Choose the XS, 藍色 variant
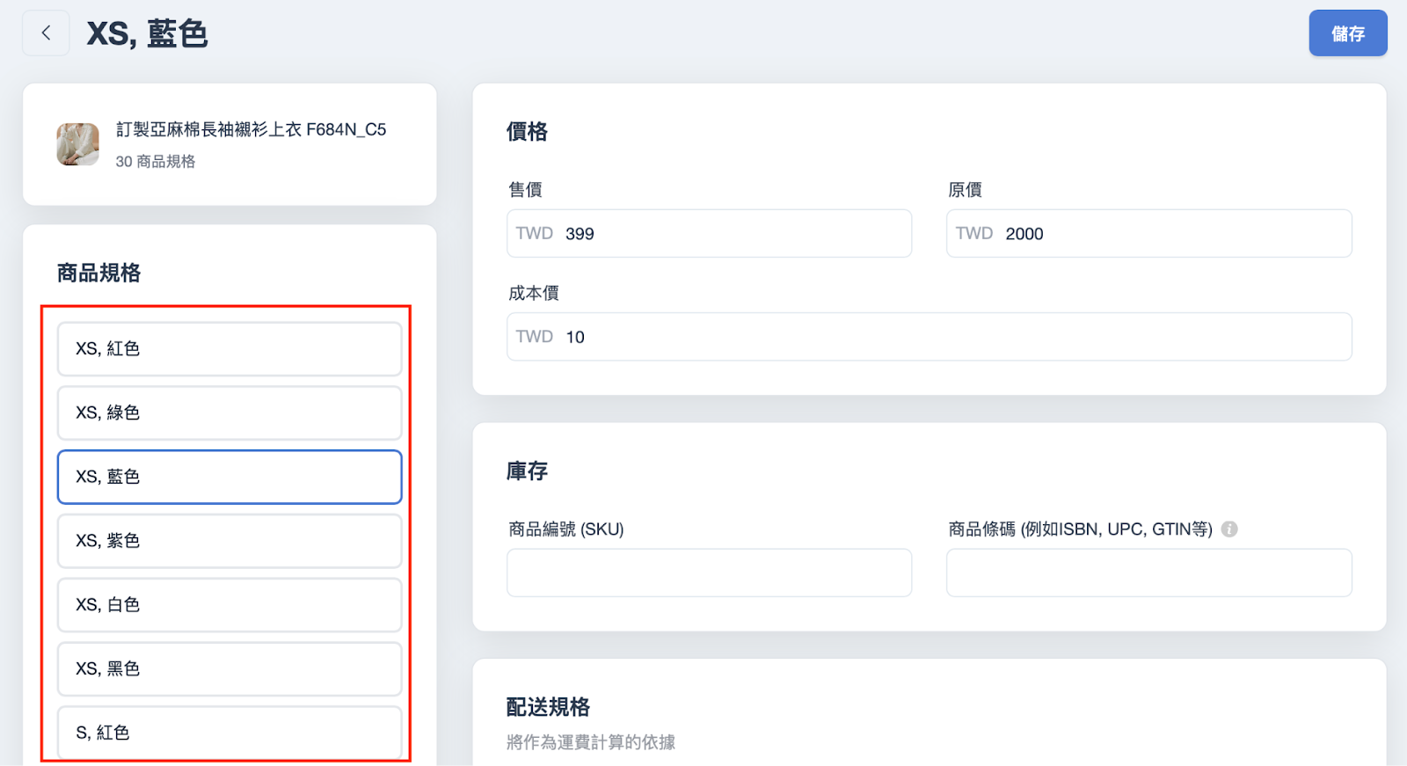Viewport: 1407px width, 766px height. [230, 477]
